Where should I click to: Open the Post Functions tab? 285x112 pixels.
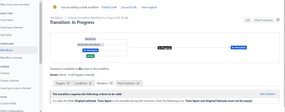pos(129,83)
